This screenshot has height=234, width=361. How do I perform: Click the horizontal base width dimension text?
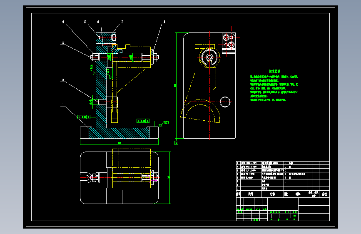coord(119,143)
